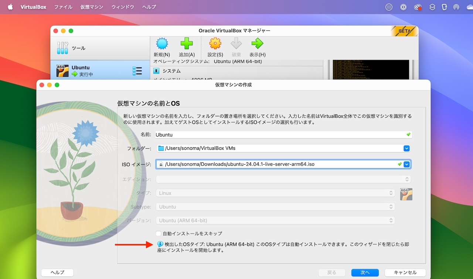Expand the ISO image dropdown arrow
473x279 pixels.
(407, 164)
